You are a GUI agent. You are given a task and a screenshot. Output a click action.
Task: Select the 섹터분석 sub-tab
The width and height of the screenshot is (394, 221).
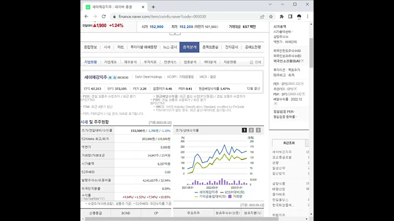[x=210, y=62]
